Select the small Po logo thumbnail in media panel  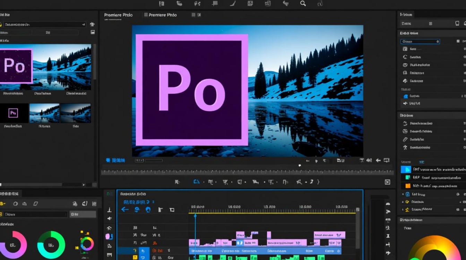pos(14,113)
